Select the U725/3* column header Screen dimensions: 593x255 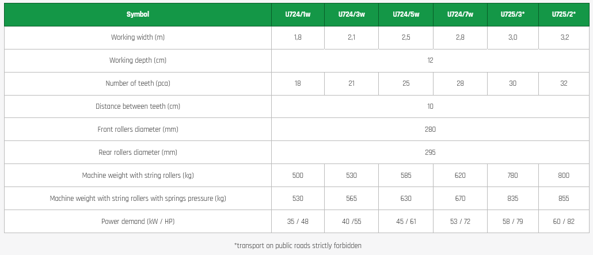coord(512,14)
